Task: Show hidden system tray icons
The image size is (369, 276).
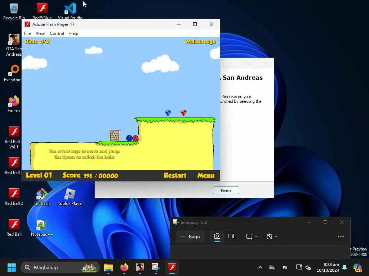Action: (x=260, y=267)
